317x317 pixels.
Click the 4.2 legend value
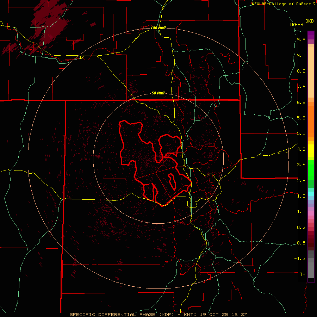301,149
